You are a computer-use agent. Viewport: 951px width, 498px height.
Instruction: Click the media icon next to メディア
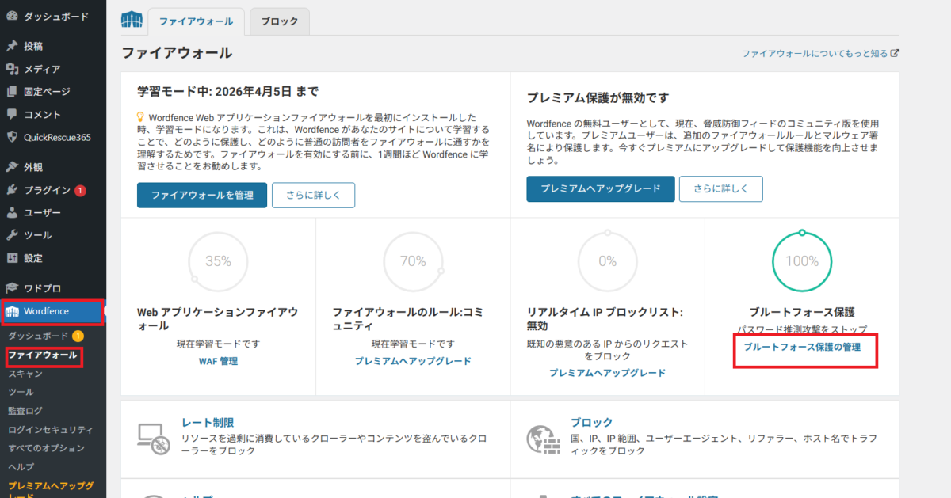(x=12, y=69)
